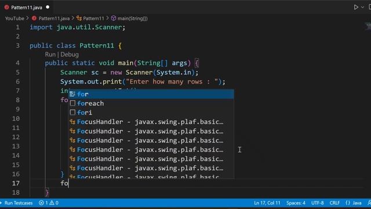Click the import java.util.Scanner line
The width and height of the screenshot is (371, 209).
(77, 27)
